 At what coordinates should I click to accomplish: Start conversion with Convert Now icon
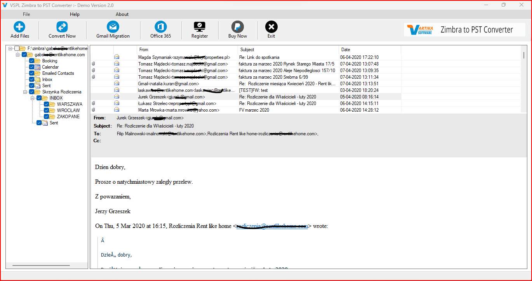(62, 27)
